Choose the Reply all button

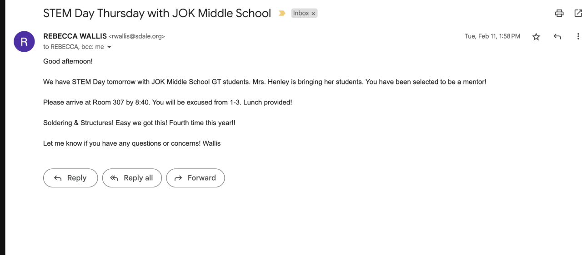click(x=132, y=178)
